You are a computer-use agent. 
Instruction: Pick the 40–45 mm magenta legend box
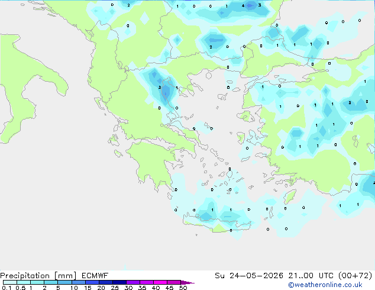160,282
